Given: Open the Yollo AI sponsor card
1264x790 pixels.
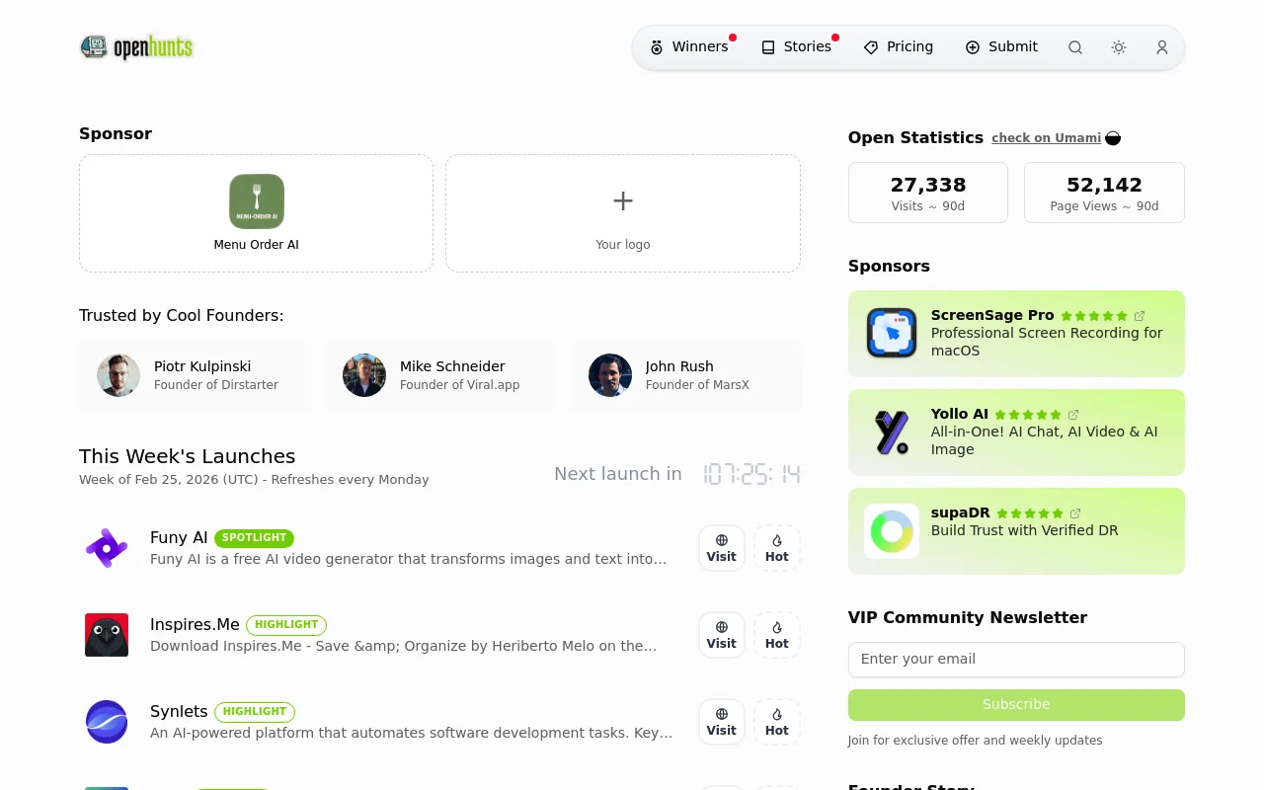Looking at the screenshot, I should [1016, 432].
